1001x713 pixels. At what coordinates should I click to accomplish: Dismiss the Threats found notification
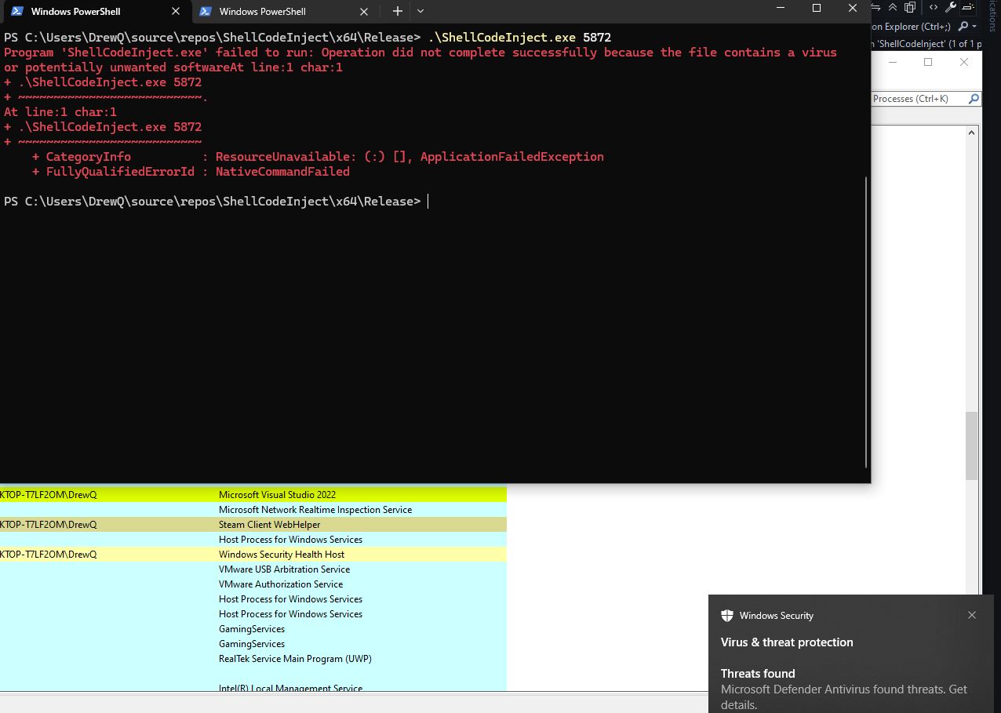point(972,615)
